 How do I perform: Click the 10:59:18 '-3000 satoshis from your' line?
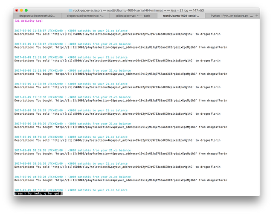pos(73,150)
